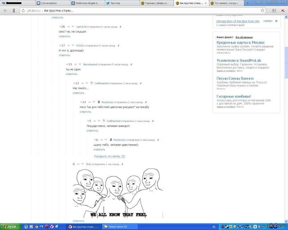Open browser settings menu button in the title bar
This screenshot has height=230, width=288.
[x=258, y=2]
